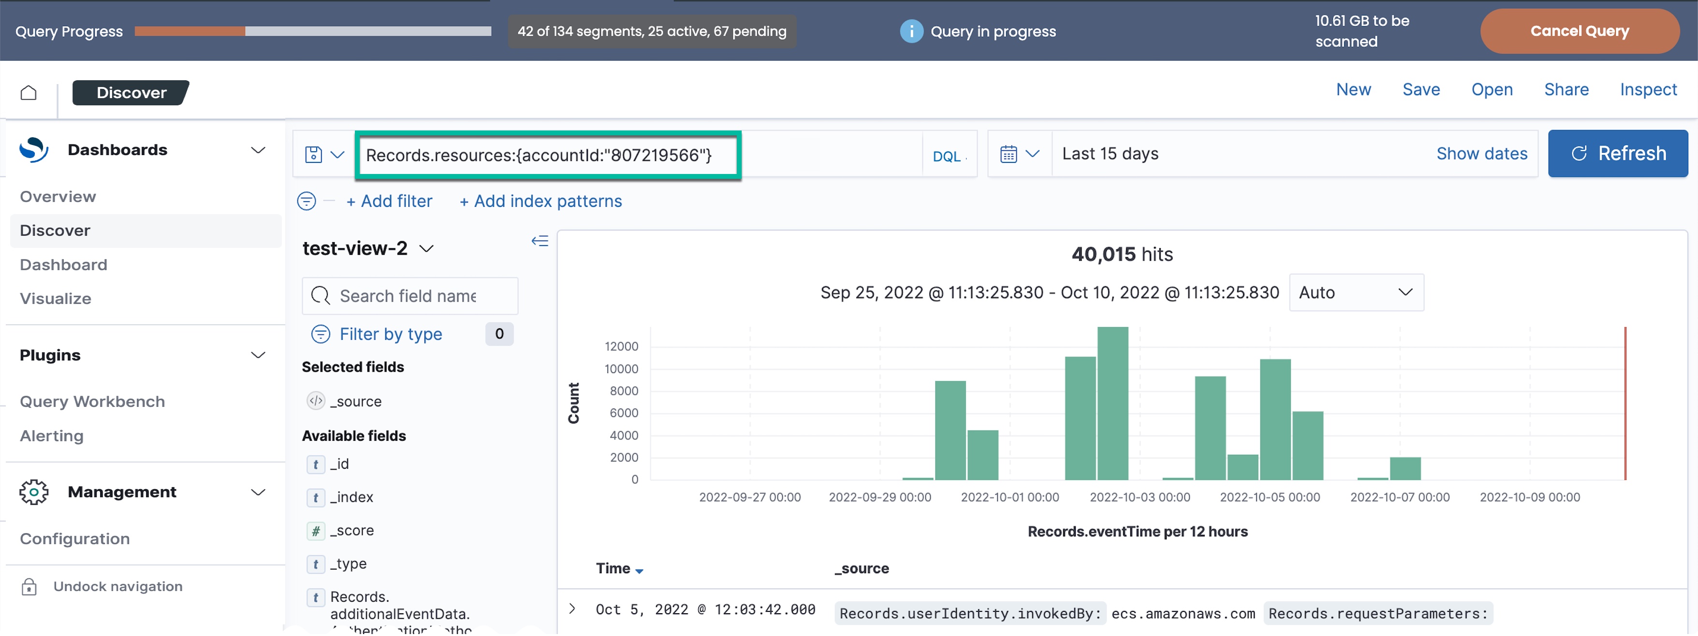This screenshot has height=636, width=1698.
Task: Expand the first document row chevron
Action: (x=572, y=609)
